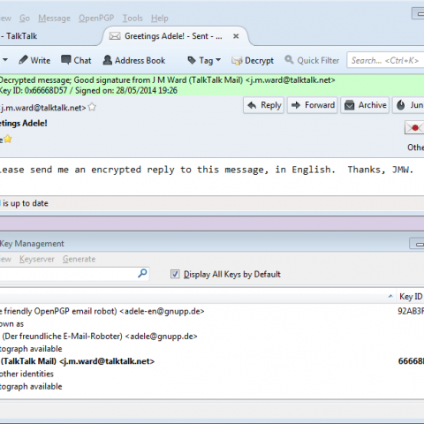Image resolution: width=424 pixels, height=424 pixels.
Task: Click the 'is up to date' status text
Action: coord(26,203)
